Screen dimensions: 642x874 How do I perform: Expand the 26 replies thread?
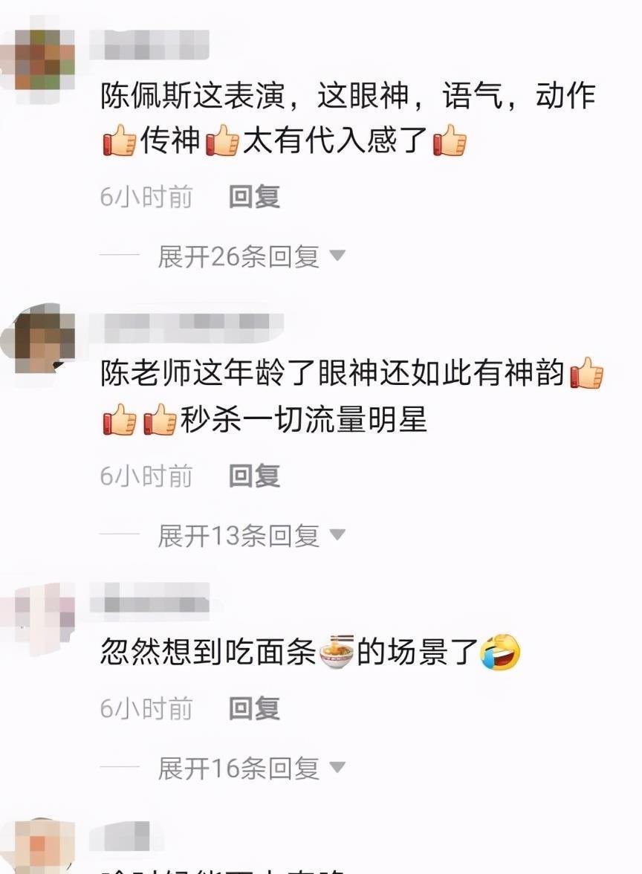[251, 257]
